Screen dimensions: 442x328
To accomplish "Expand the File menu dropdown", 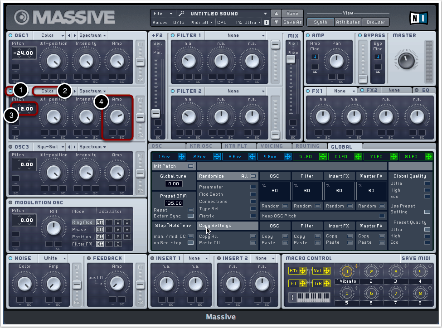I will [x=163, y=14].
